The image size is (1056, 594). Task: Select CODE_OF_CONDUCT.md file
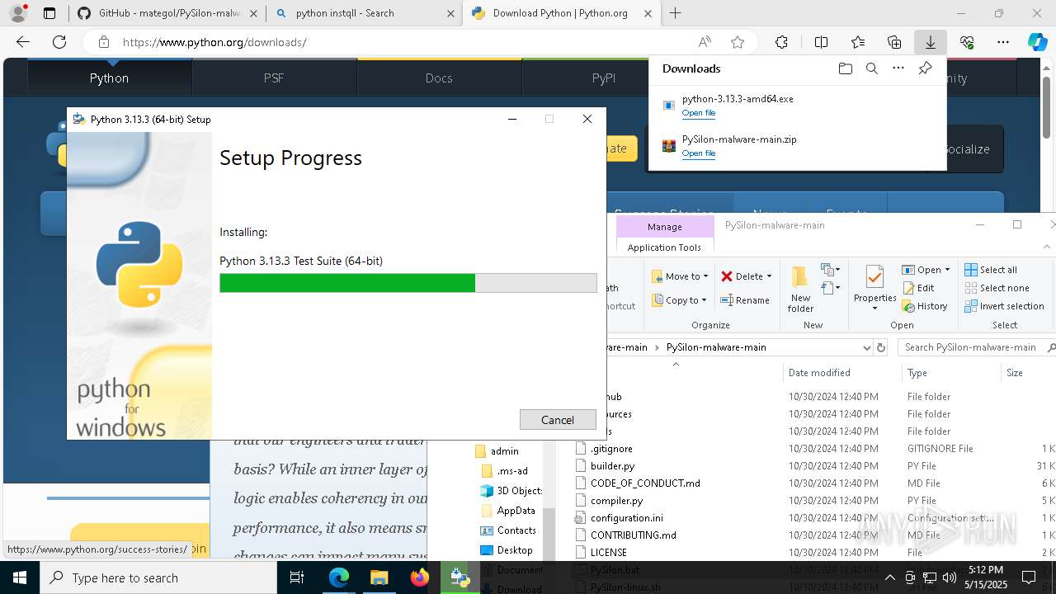coord(645,483)
